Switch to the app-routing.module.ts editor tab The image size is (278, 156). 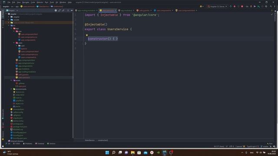(86, 10)
